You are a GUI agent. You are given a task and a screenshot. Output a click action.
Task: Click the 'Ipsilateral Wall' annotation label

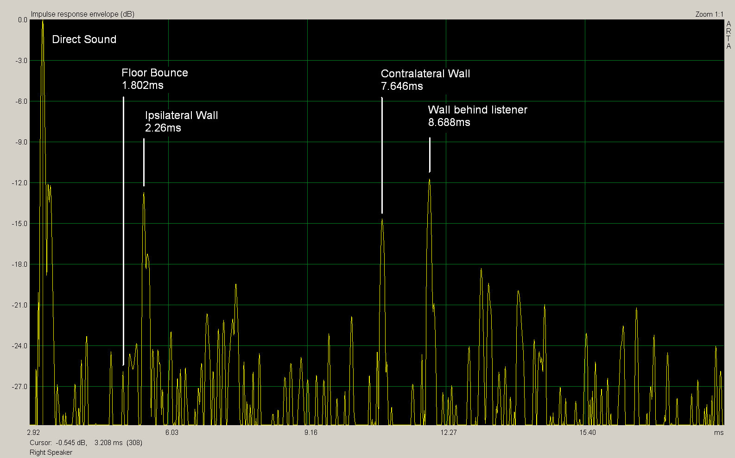pos(181,115)
